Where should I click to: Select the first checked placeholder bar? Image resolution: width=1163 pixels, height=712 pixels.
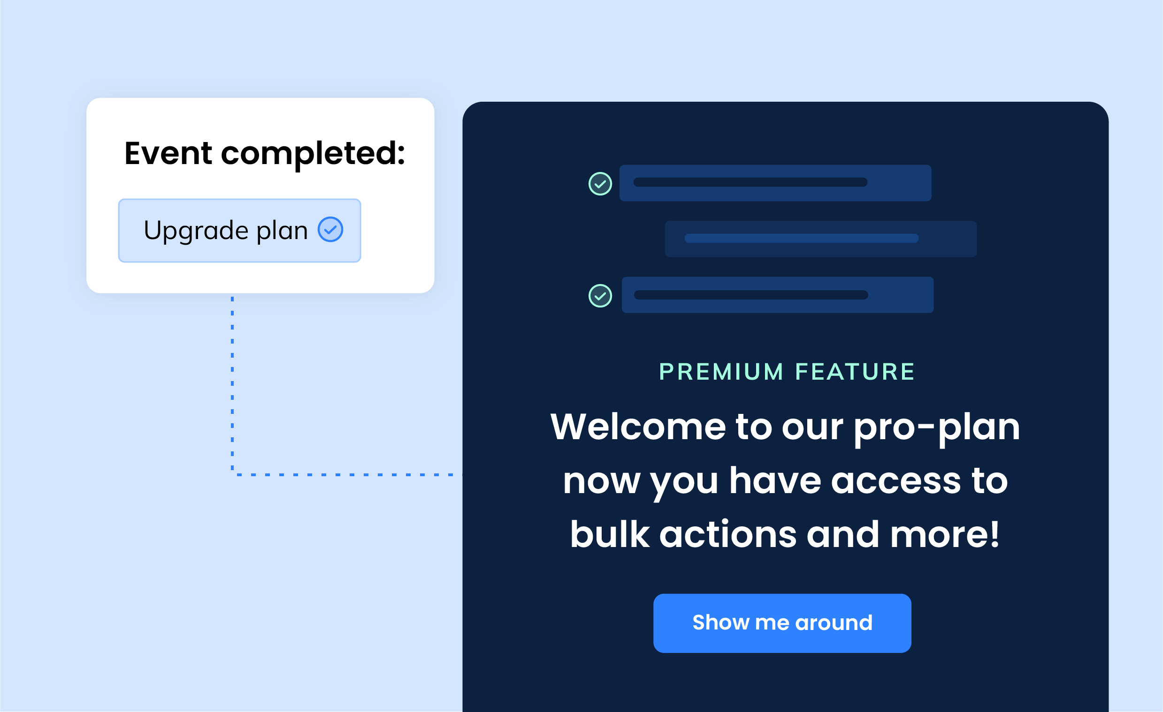pos(775,183)
